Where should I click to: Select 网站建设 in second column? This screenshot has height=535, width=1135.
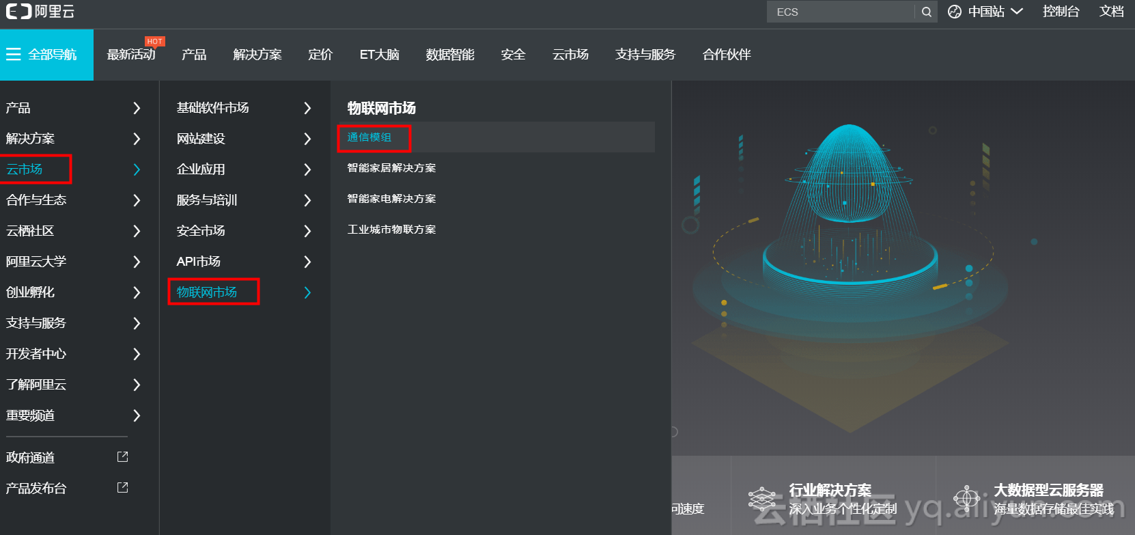pos(201,139)
